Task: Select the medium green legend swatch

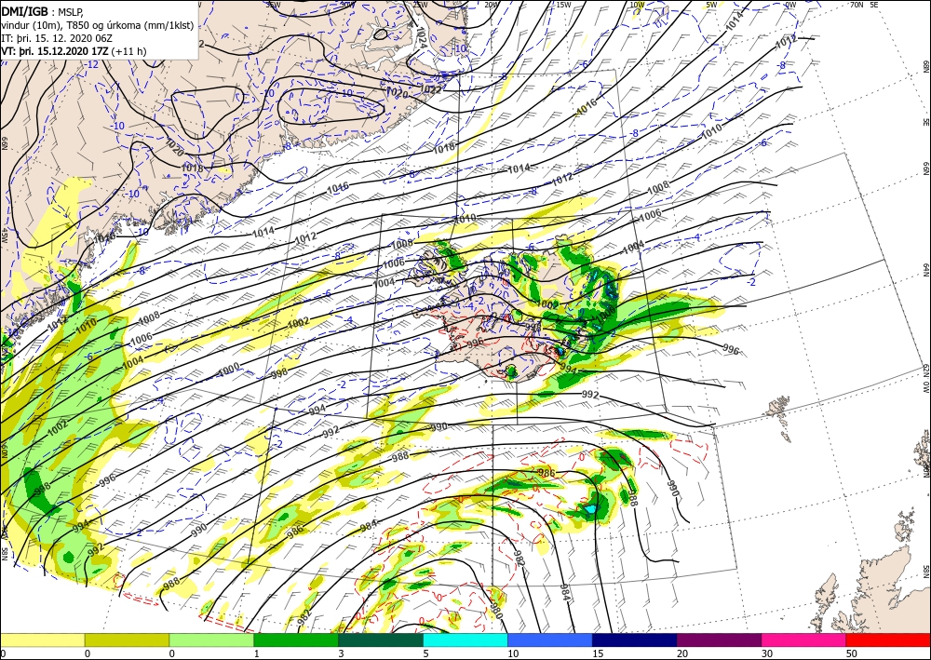Action: click(296, 640)
